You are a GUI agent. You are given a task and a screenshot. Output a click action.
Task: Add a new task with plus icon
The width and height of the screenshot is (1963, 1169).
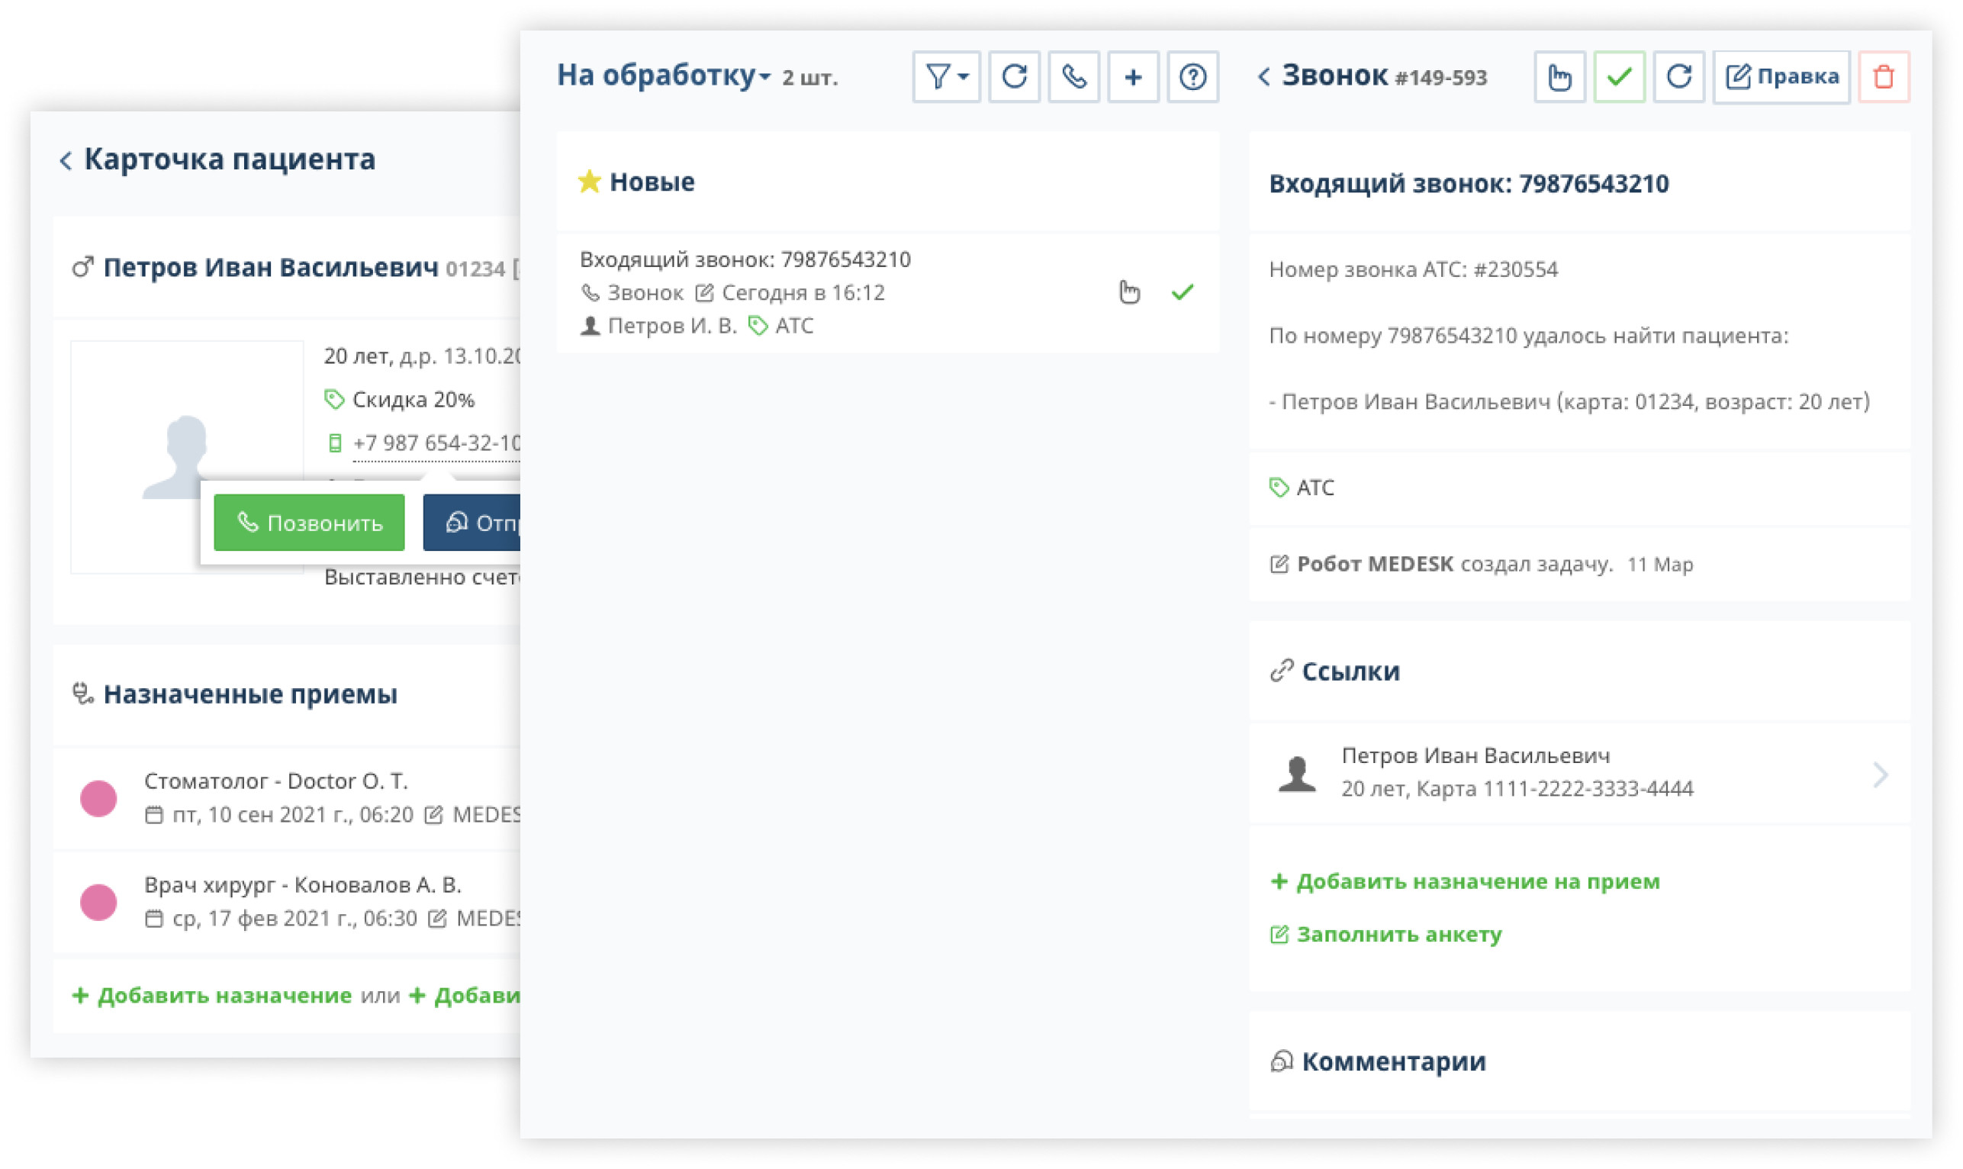(1133, 76)
